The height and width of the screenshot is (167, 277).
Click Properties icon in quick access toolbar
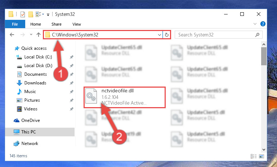[23, 14]
